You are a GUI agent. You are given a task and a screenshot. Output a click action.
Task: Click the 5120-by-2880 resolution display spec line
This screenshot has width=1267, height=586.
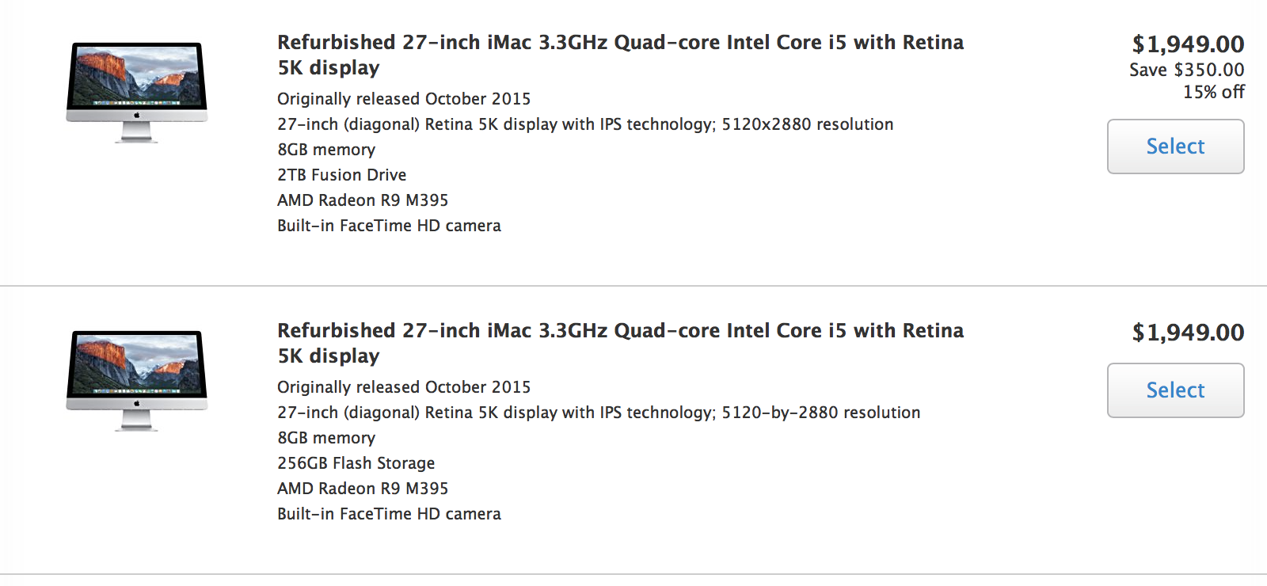pyautogui.click(x=599, y=413)
